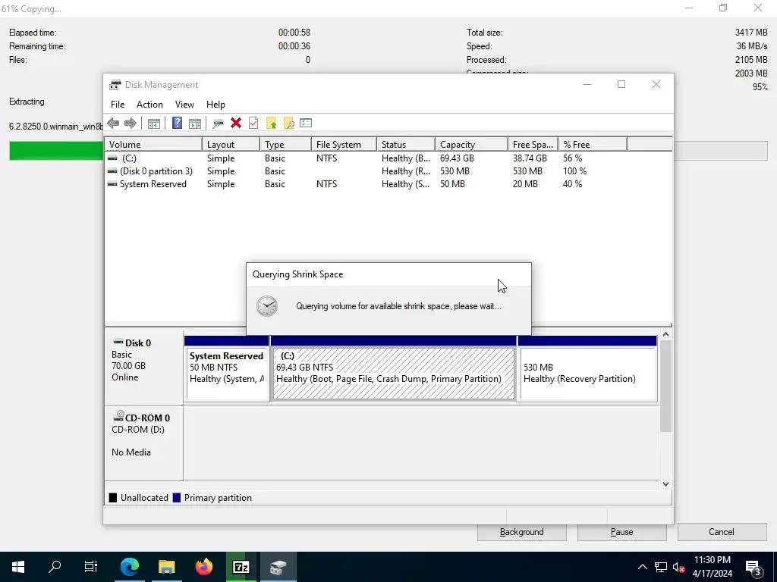
Task: Open Task View on taskbar
Action: 91,567
